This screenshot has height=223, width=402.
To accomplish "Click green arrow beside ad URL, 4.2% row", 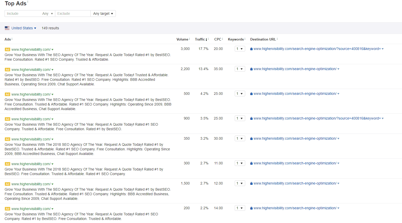I will coord(52,95).
